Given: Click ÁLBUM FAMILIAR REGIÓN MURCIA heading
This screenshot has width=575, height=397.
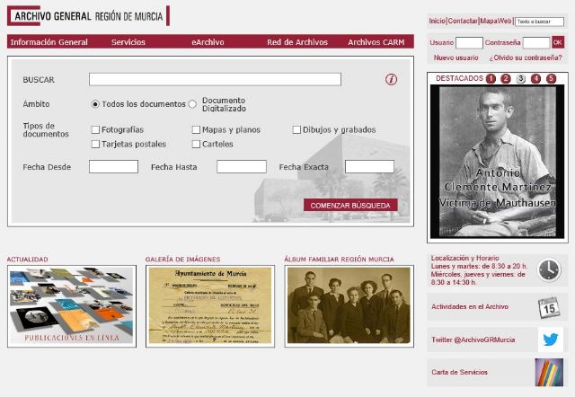Looking at the screenshot, I should coord(340,260).
